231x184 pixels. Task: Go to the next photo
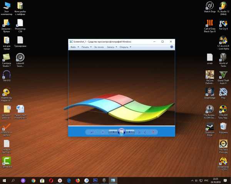[131, 132]
